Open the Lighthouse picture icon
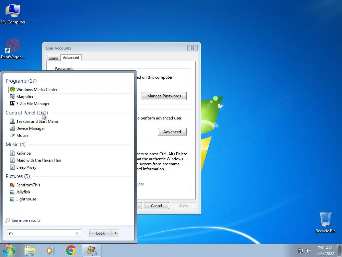Viewport: 342px width, 257px height. [12, 199]
